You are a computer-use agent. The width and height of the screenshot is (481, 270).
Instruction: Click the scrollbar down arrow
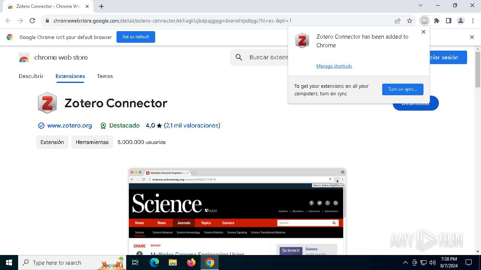coord(478,252)
